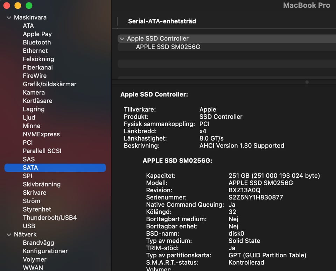The height and width of the screenshot is (271, 336).
Task: Select the Minne sidebar entry
Action: [31, 126]
